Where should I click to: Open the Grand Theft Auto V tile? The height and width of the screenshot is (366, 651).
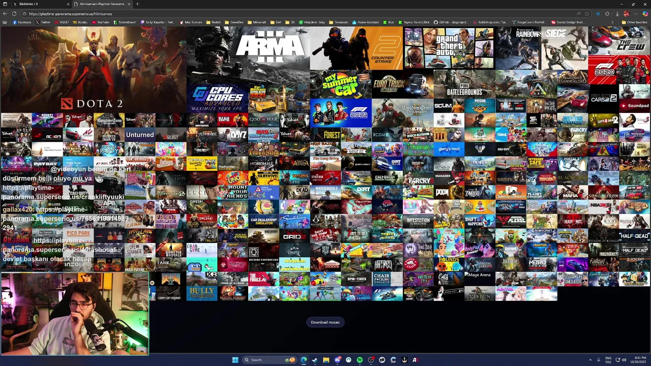click(x=449, y=48)
